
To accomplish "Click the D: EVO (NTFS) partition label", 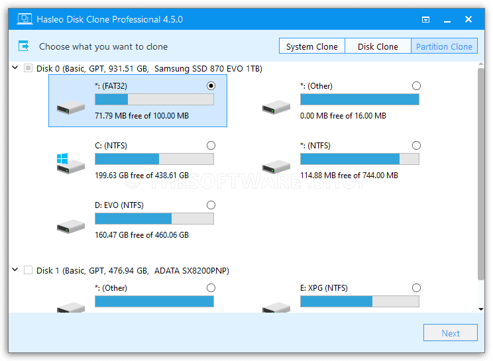I will (119, 205).
